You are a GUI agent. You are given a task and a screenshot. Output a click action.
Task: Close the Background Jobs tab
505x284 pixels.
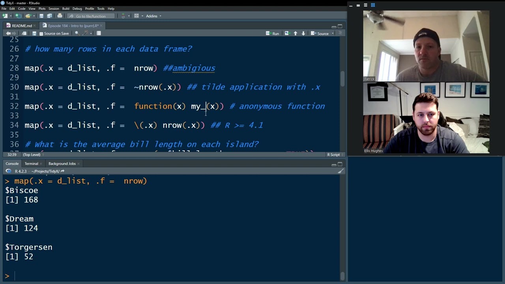click(x=79, y=164)
